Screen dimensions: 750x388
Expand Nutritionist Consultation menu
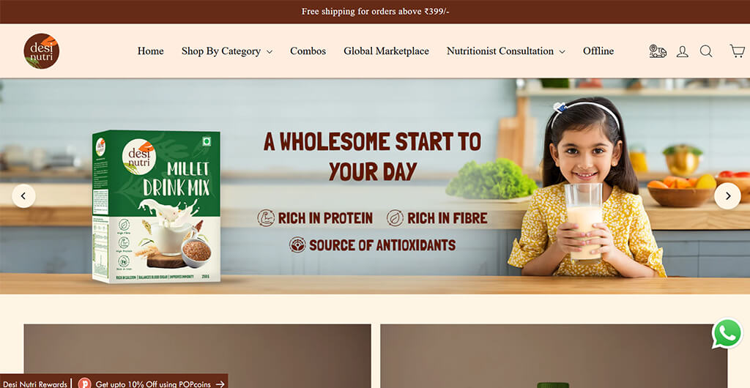click(x=505, y=51)
